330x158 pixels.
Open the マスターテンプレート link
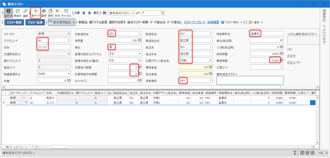(194, 22)
